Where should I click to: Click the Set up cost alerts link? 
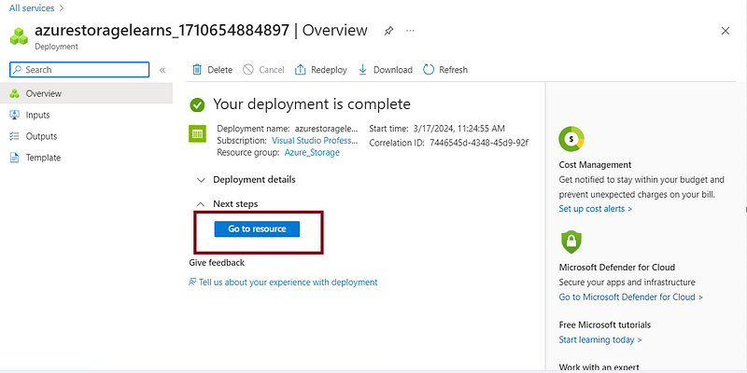(596, 209)
